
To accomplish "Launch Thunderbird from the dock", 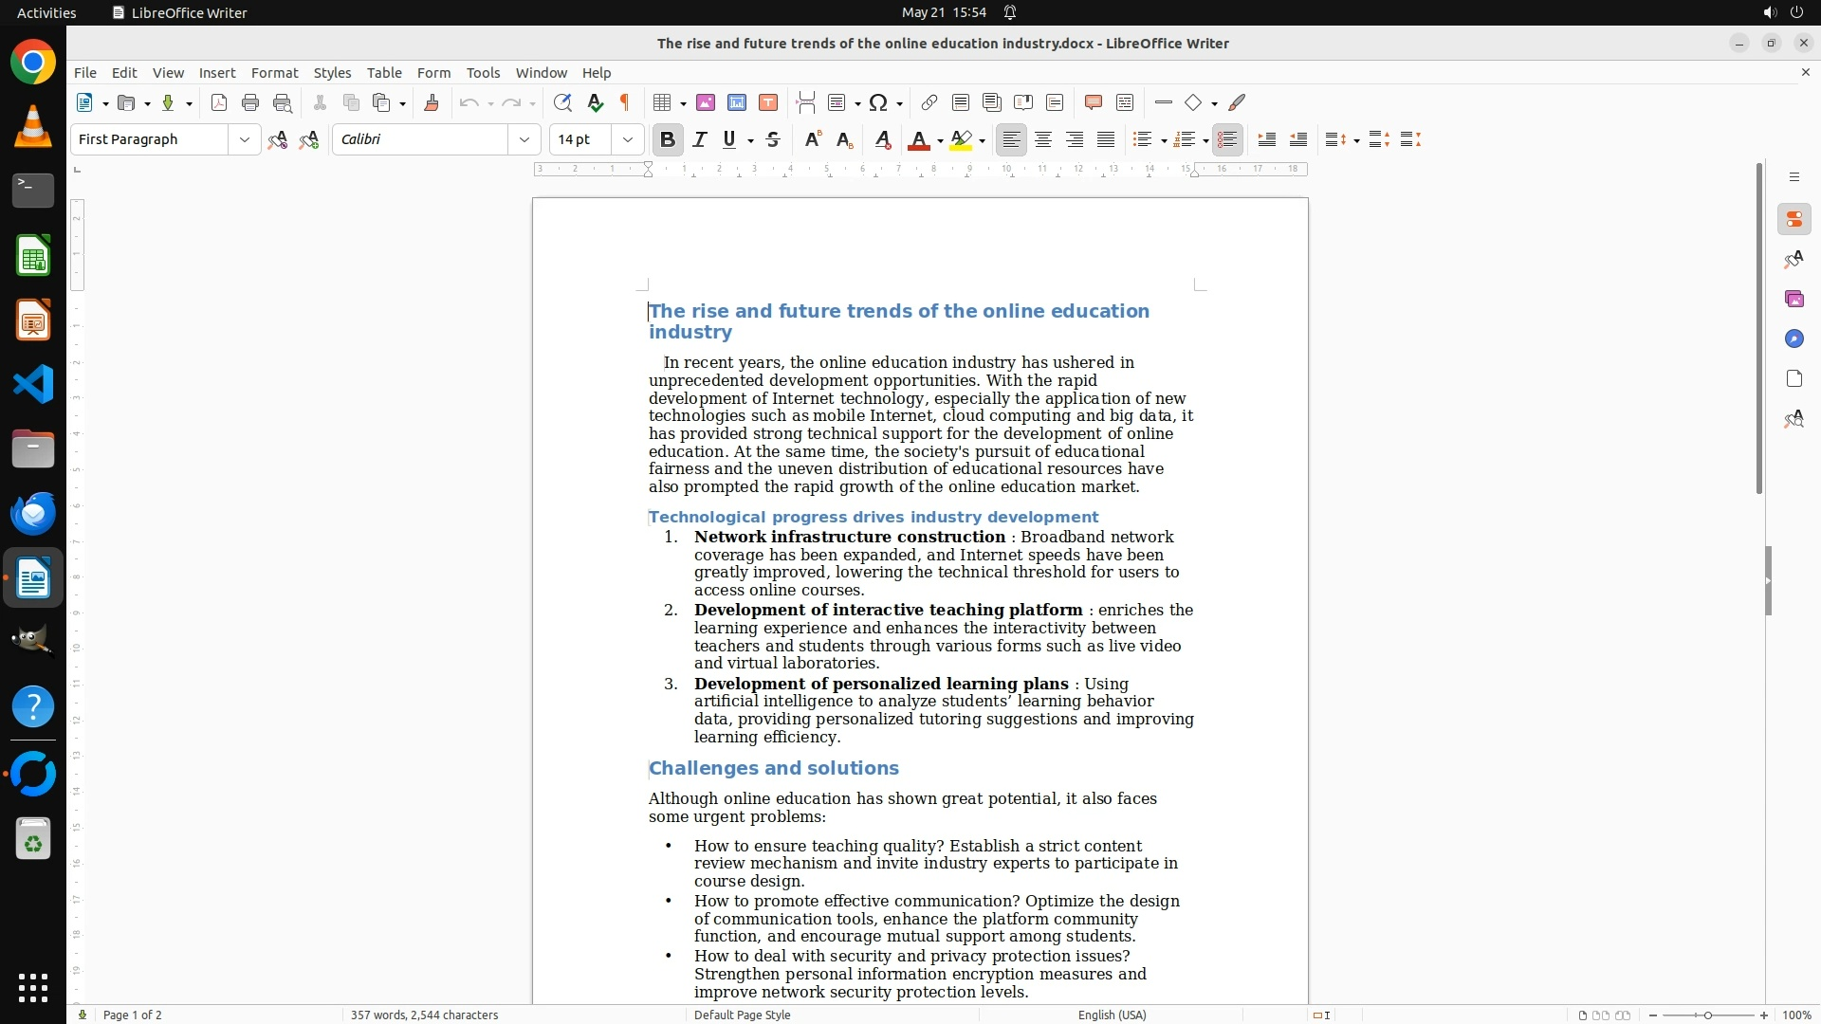I will click(x=33, y=513).
